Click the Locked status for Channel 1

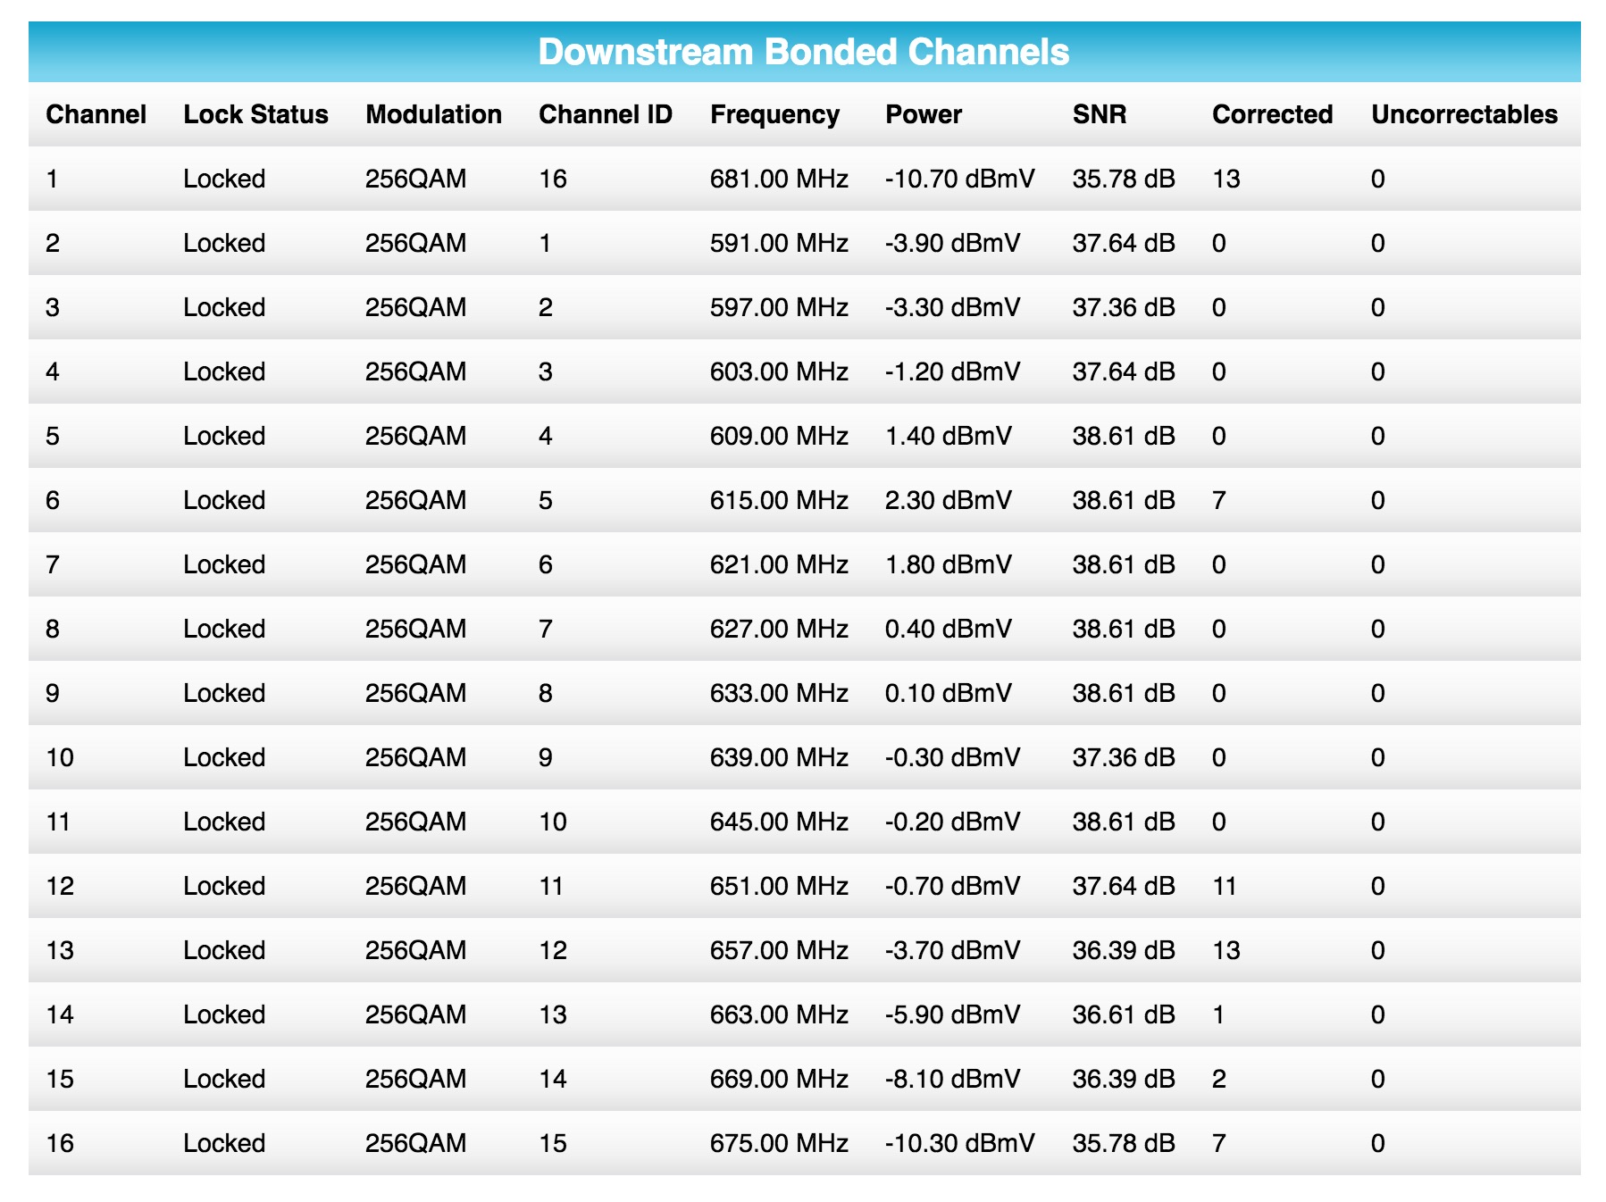tap(224, 179)
